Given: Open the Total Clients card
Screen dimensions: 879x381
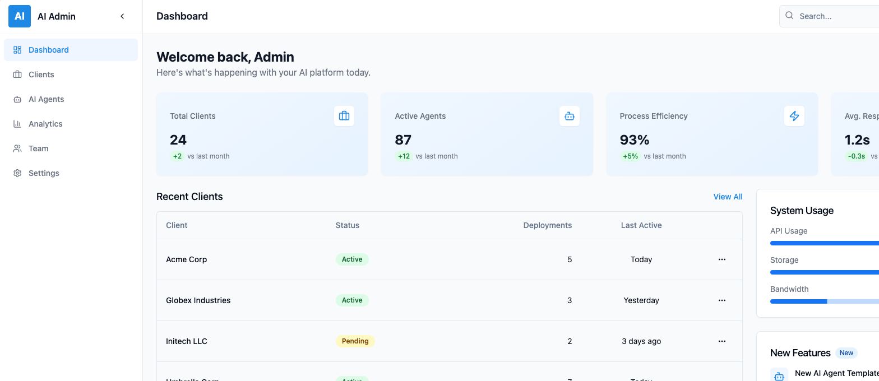Looking at the screenshot, I should (x=262, y=134).
